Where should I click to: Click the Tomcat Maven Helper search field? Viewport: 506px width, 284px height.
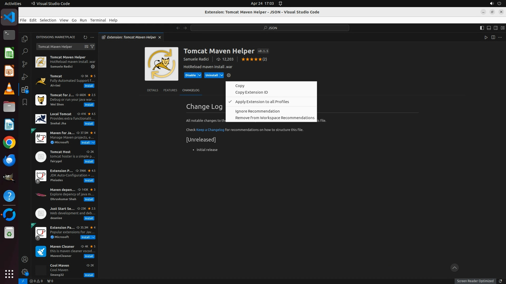[x=60, y=47]
